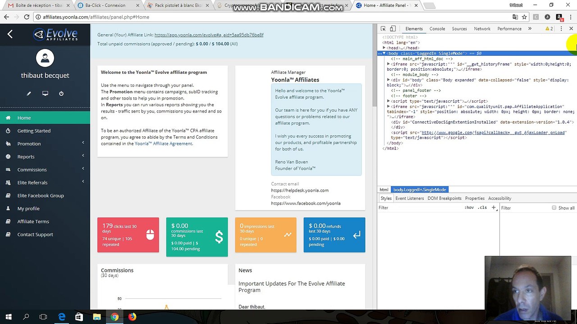Toggle the .cls class editor option
The height and width of the screenshot is (324, 577).
[482, 207]
